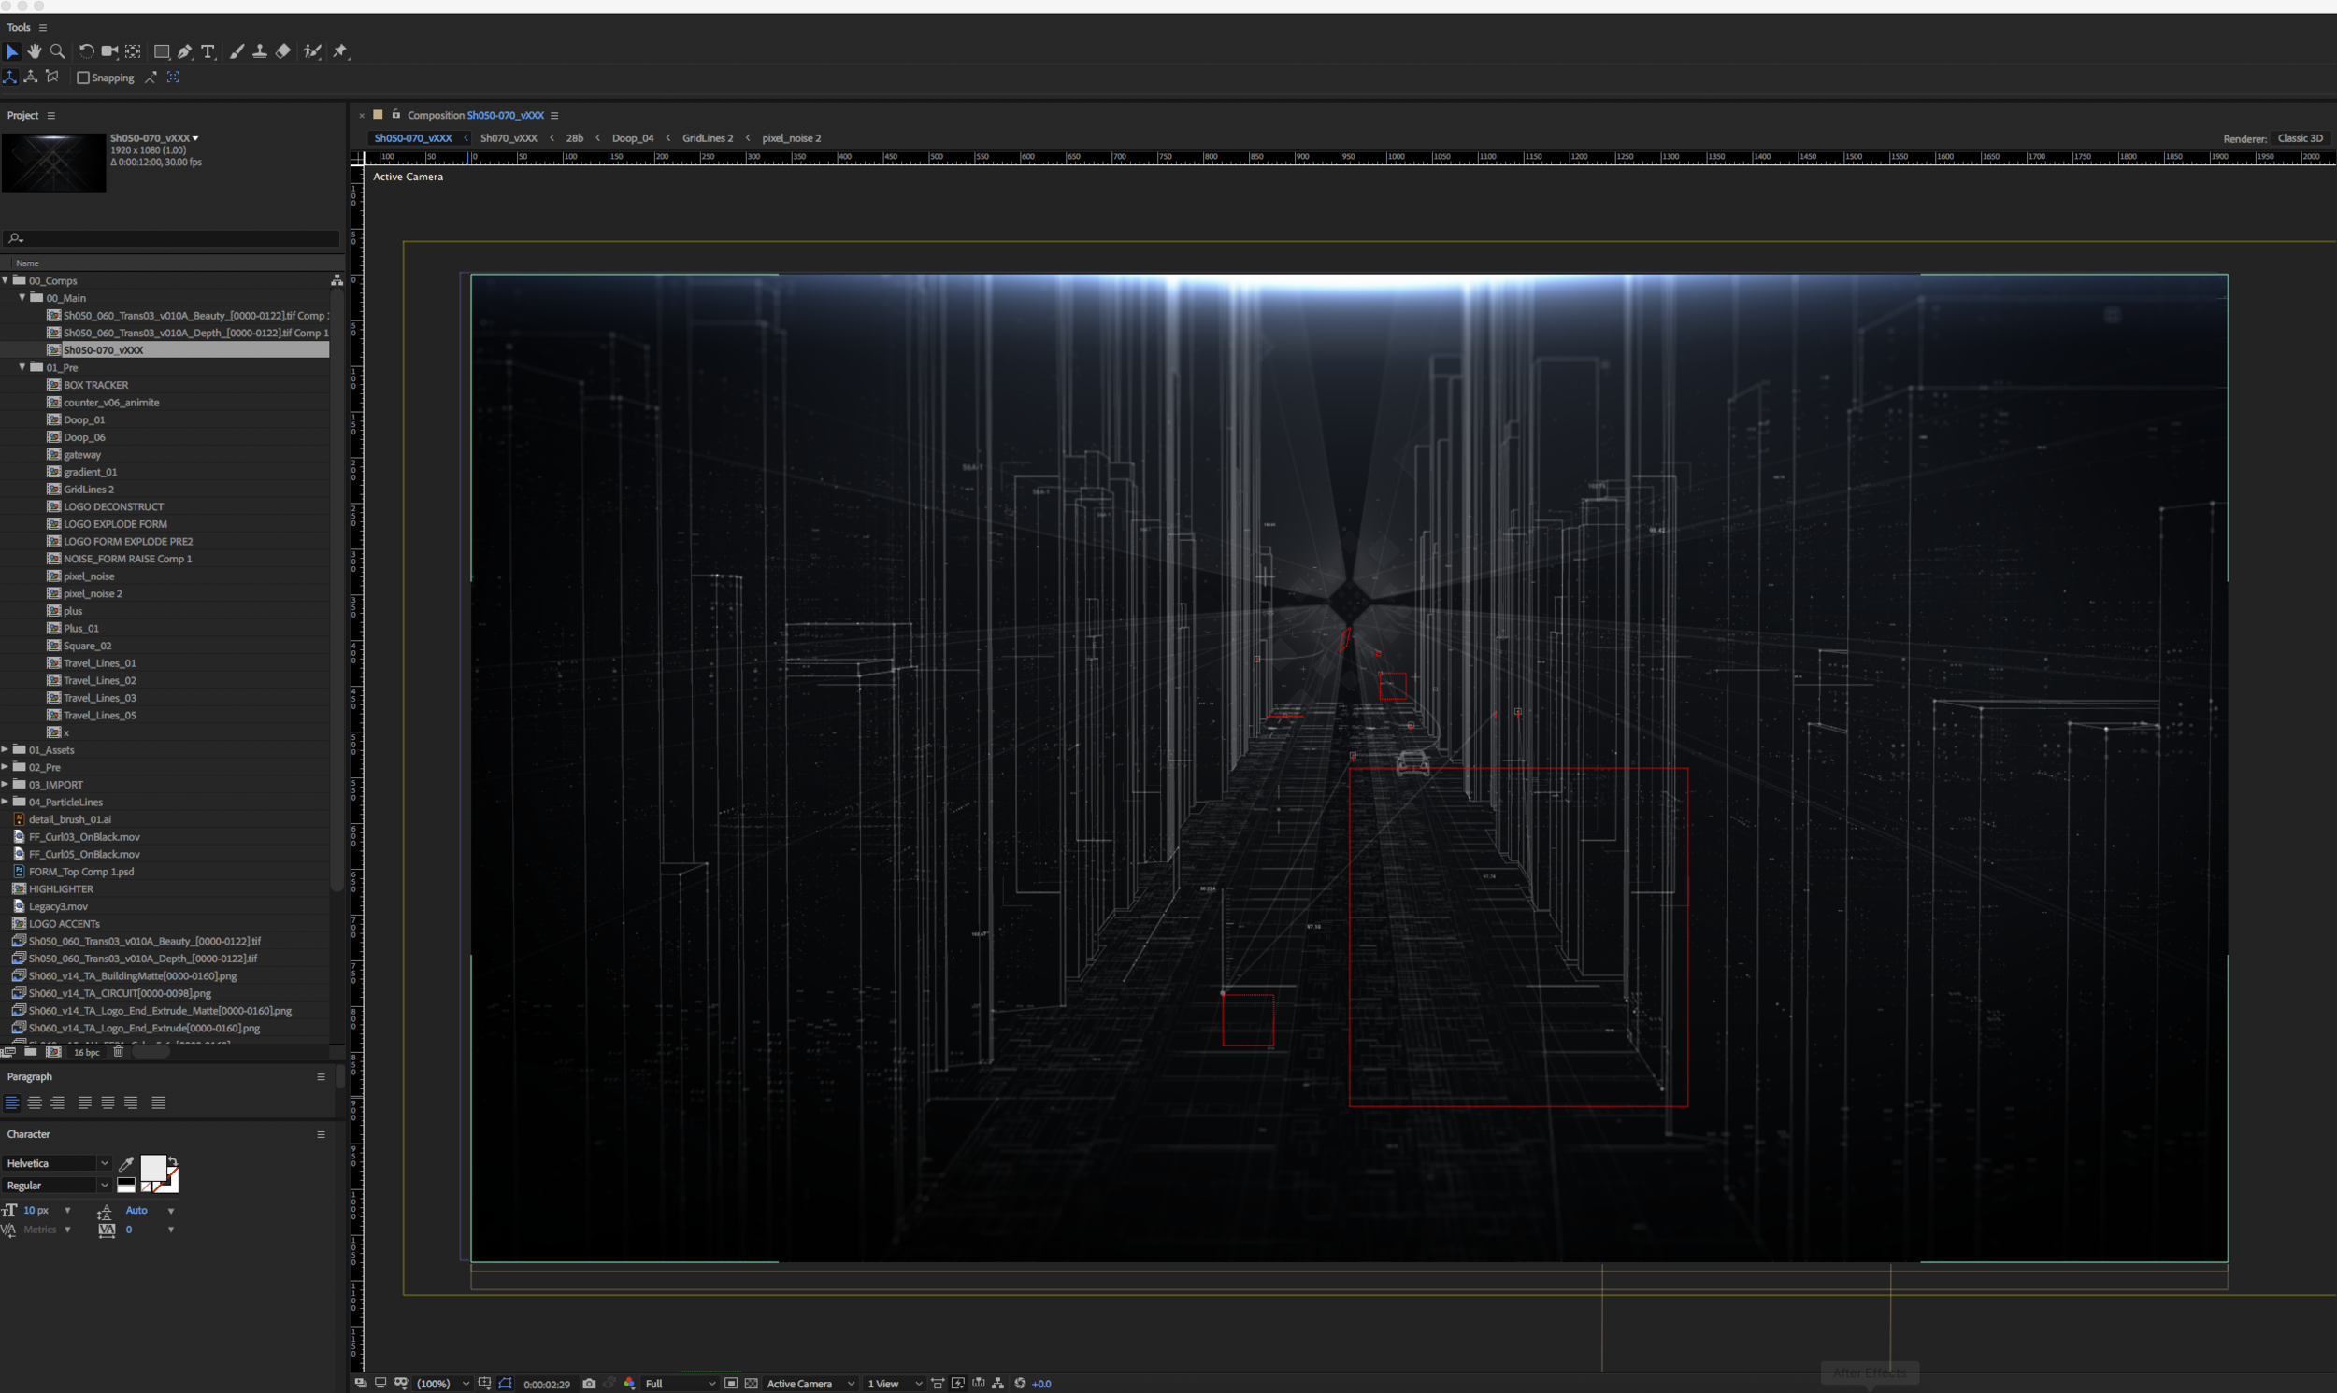Select the Roto Brush tool
The width and height of the screenshot is (2337, 1393).
(x=312, y=51)
